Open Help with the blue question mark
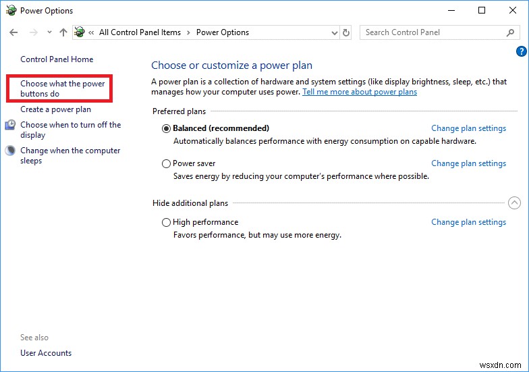Screen dimensions: 529x372 pyautogui.click(x=521, y=51)
